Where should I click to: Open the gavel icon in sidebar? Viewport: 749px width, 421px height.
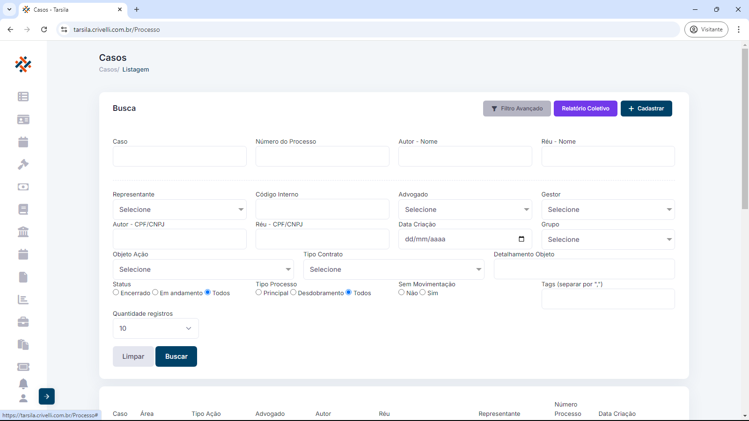click(x=23, y=164)
